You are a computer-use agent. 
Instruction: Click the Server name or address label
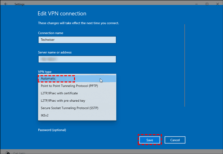click(x=55, y=52)
